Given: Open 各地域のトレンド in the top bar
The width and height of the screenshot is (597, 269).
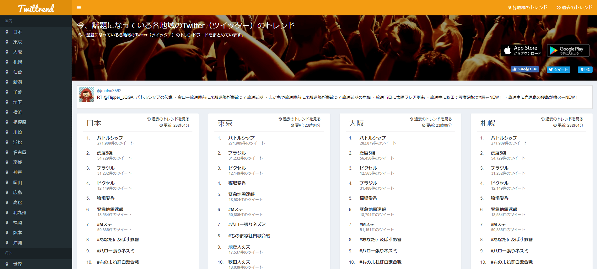Looking at the screenshot, I should click(x=528, y=8).
